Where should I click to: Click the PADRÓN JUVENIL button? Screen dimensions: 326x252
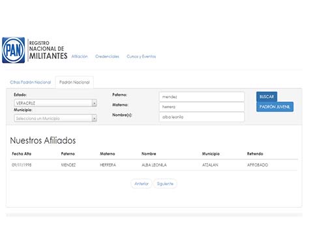point(274,107)
